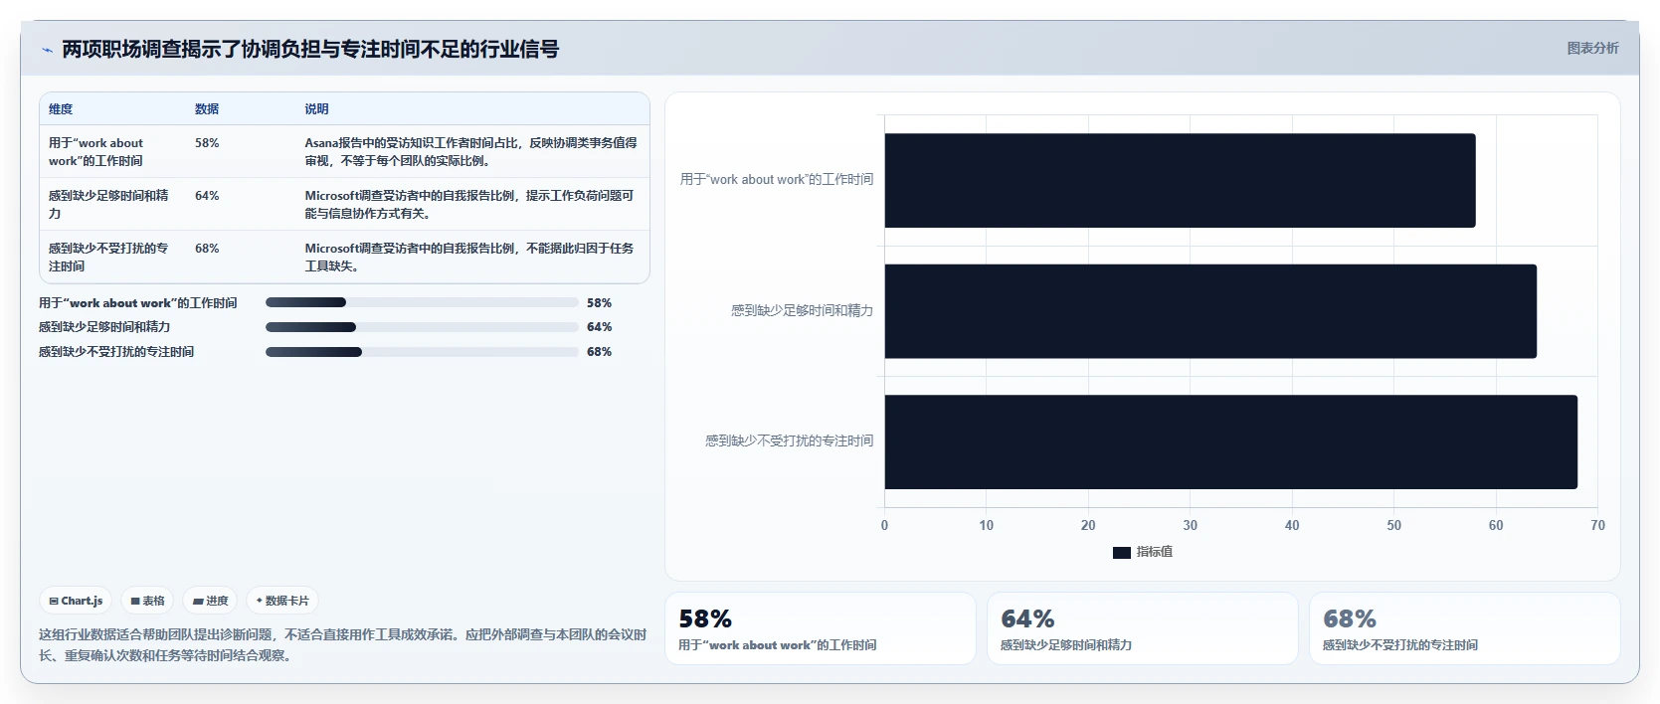
Task: Click the 58% progress bar for work about work
Action: 422,302
